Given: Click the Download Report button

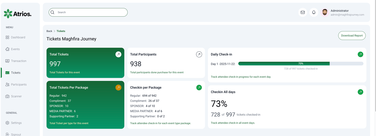Looking at the screenshot, I should [352, 36].
